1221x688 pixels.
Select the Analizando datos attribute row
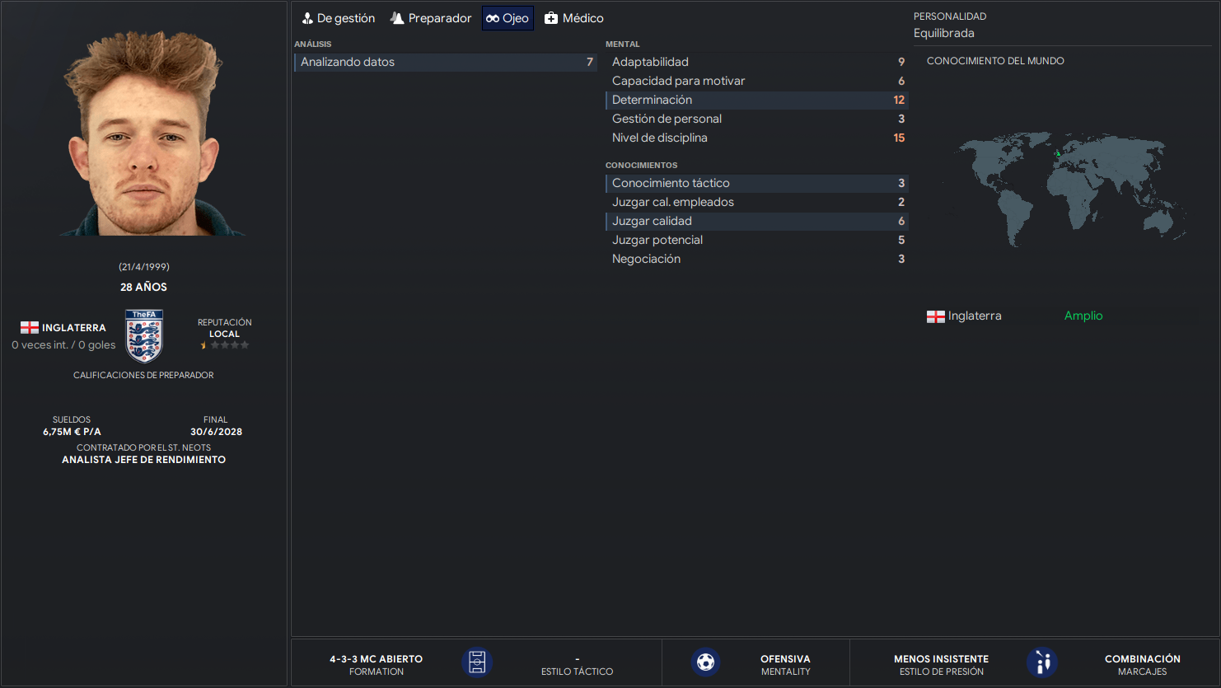tap(446, 62)
